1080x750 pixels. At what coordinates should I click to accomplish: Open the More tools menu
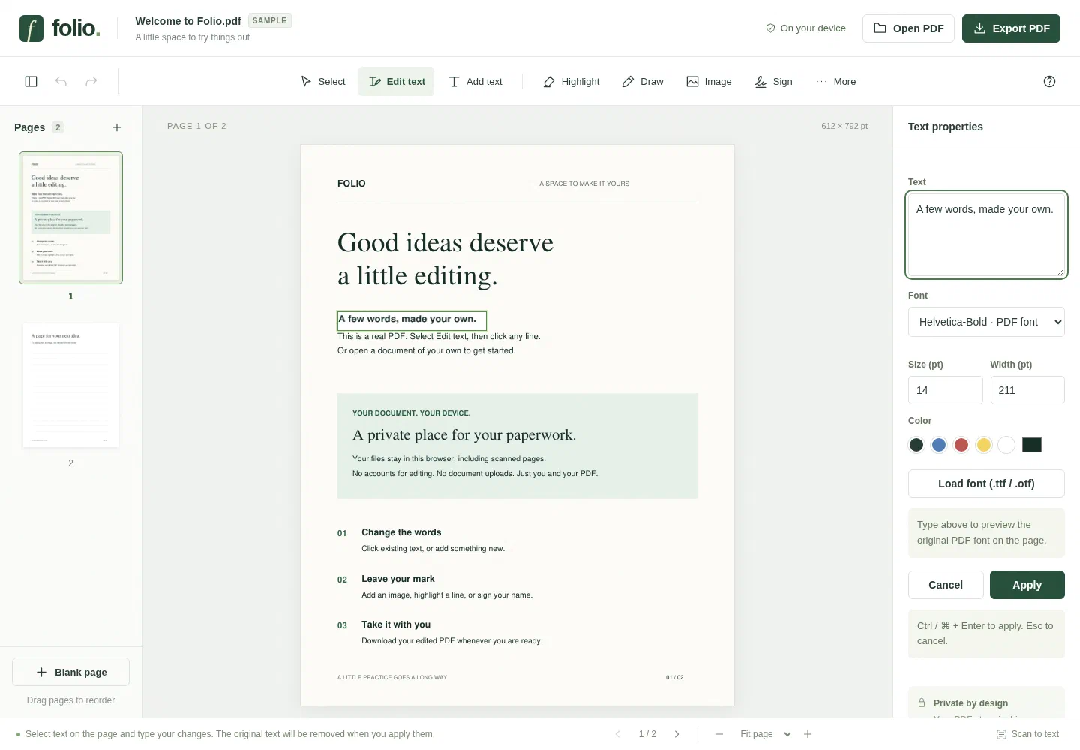836,81
